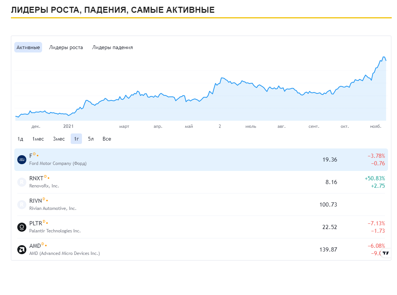Click the RenovoRx placeholder logo icon
The height and width of the screenshot is (295, 397).
coord(22,182)
